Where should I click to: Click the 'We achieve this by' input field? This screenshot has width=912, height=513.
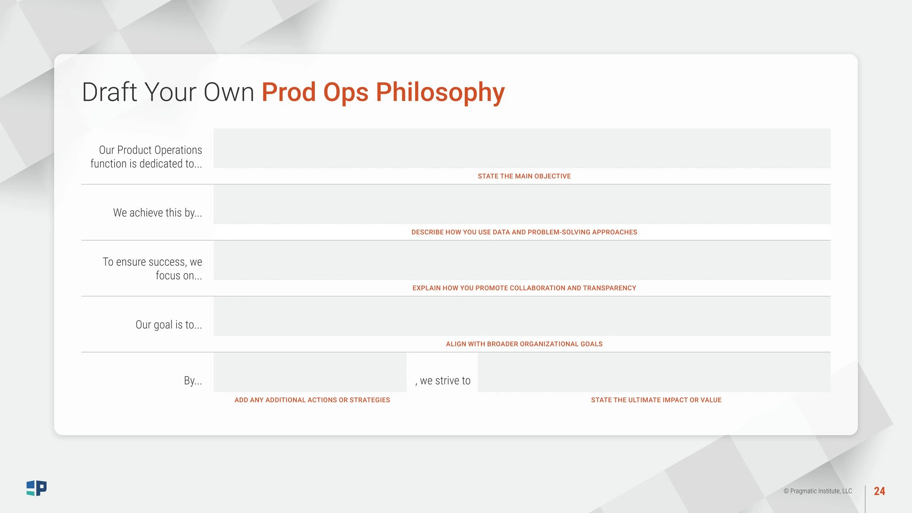point(522,204)
